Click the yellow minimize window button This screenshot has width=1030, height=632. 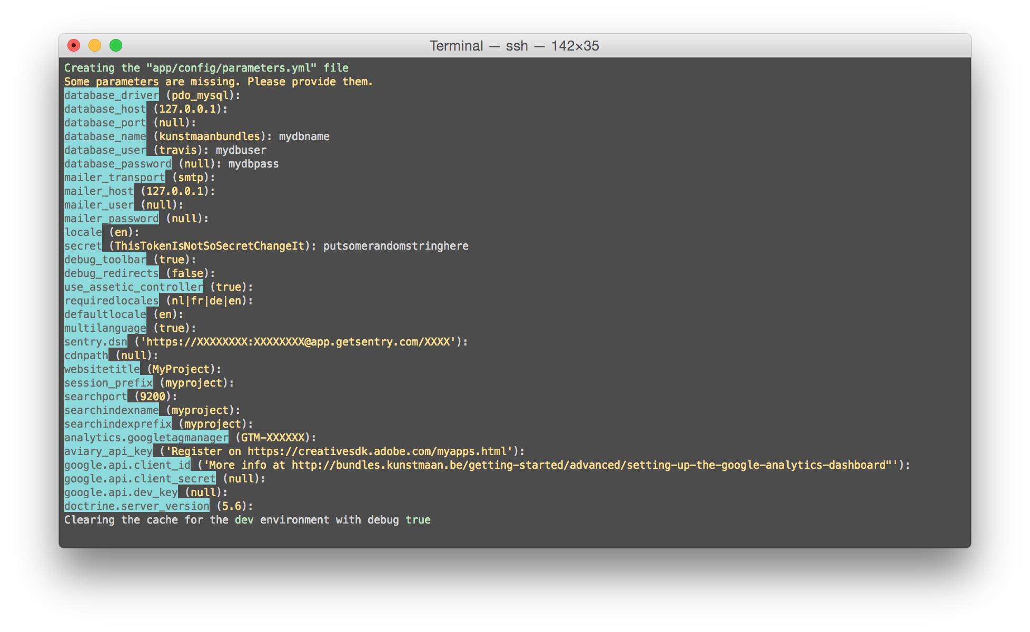[x=95, y=46]
